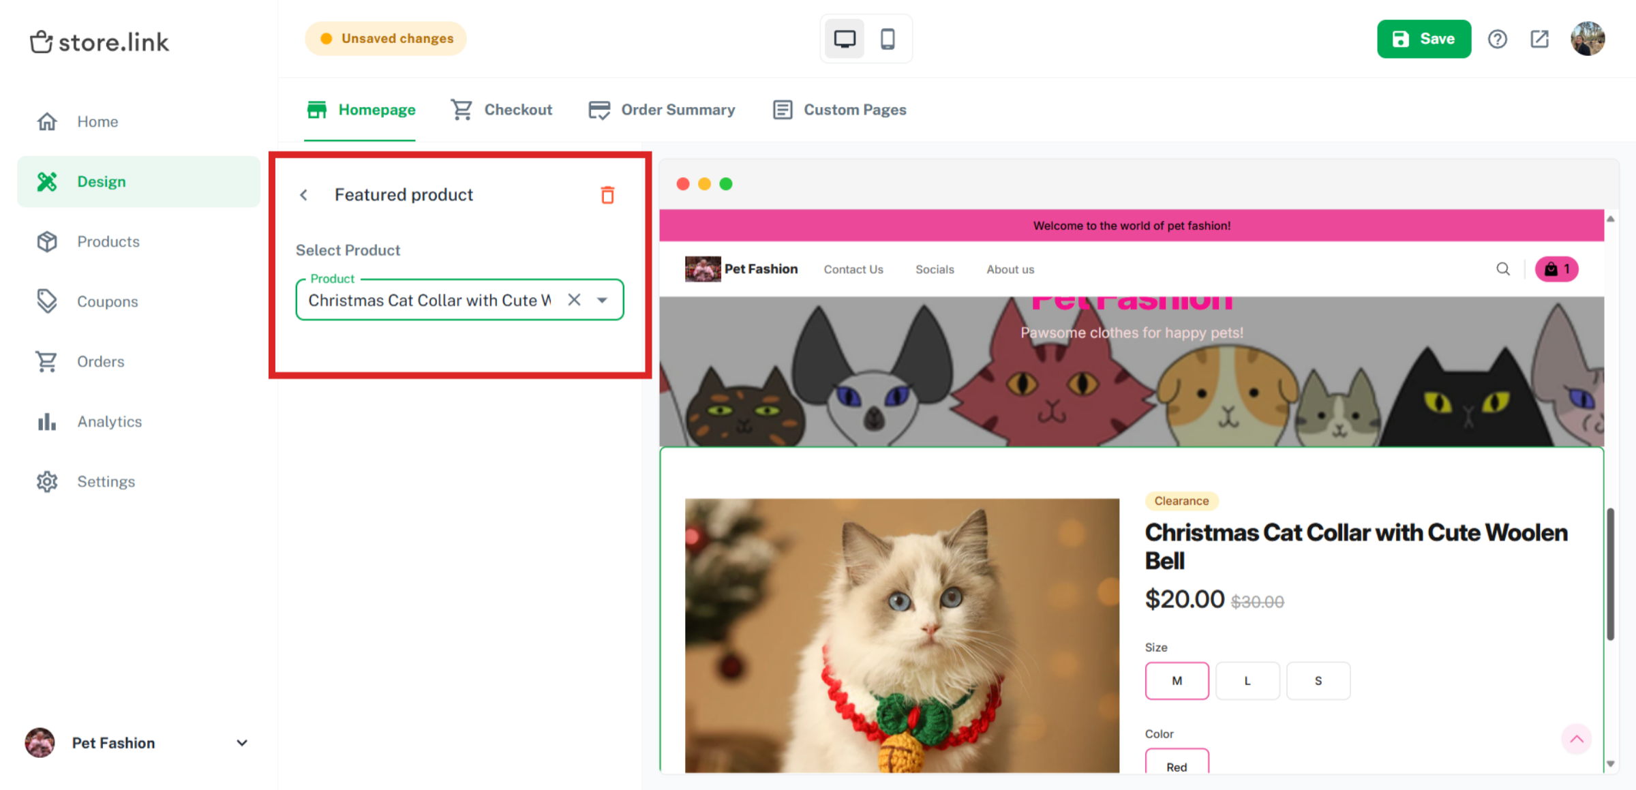Open the Design section in the sidebar
1636x790 pixels.
click(x=101, y=181)
